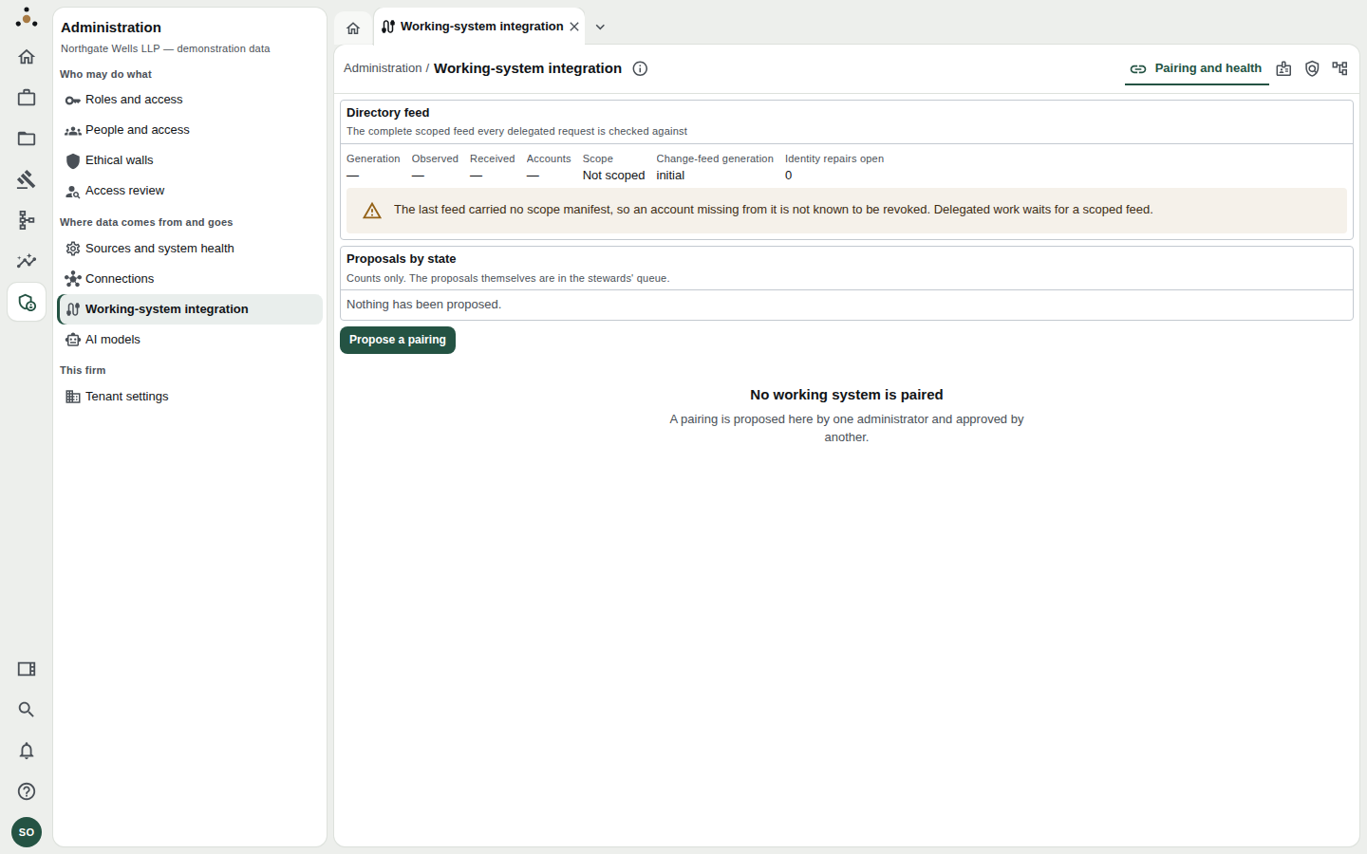Open AI models in the sidebar

click(x=190, y=340)
